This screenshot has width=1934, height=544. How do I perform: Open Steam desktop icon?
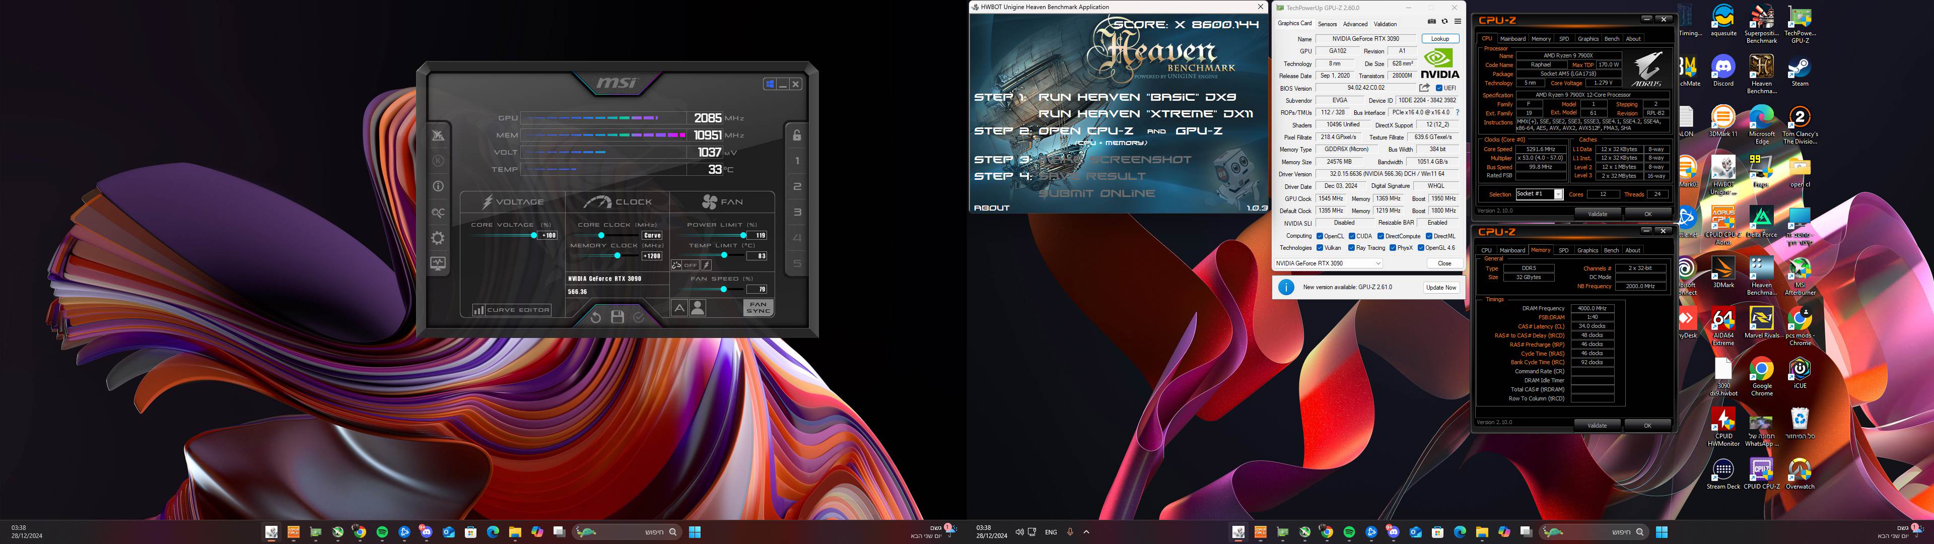[x=1800, y=71]
